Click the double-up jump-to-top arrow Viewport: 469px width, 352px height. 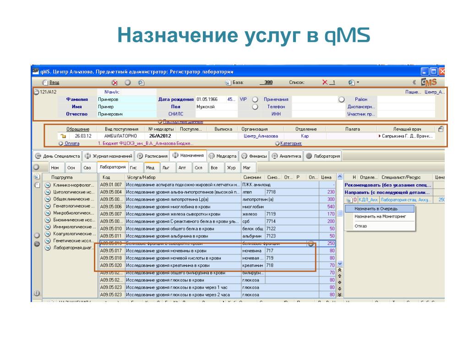[x=340, y=270]
